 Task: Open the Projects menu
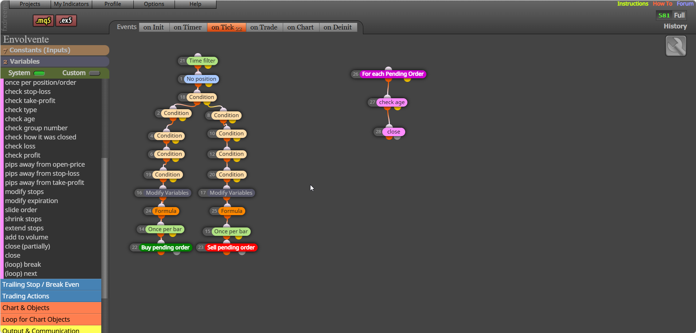click(x=30, y=4)
